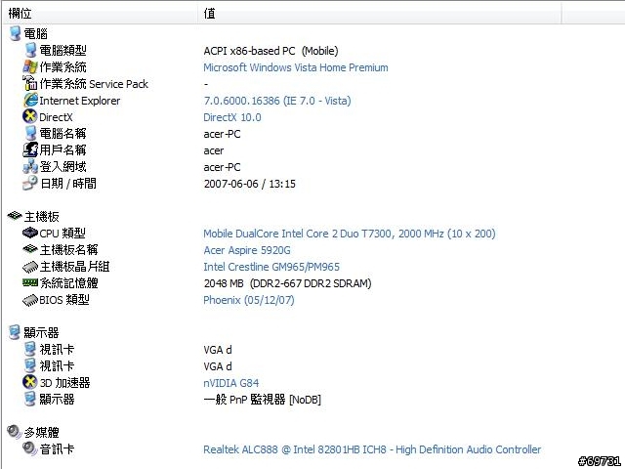625x469 pixels.
Task: Click the 用戶名稱 user icon
Action: (30, 149)
